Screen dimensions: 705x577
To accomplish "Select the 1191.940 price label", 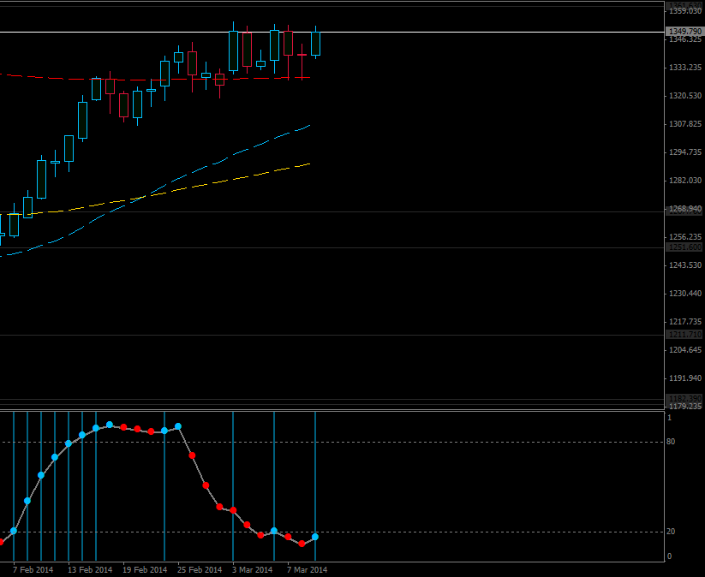I will pos(685,378).
